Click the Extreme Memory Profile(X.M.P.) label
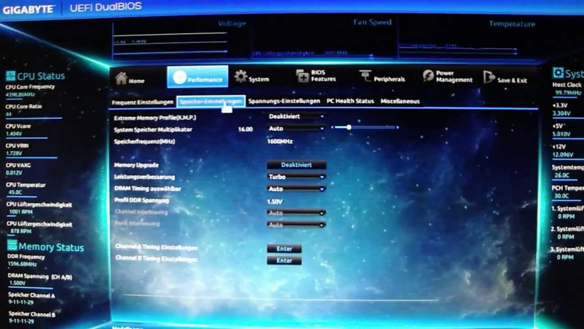Image resolution: width=584 pixels, height=329 pixels. point(155,118)
